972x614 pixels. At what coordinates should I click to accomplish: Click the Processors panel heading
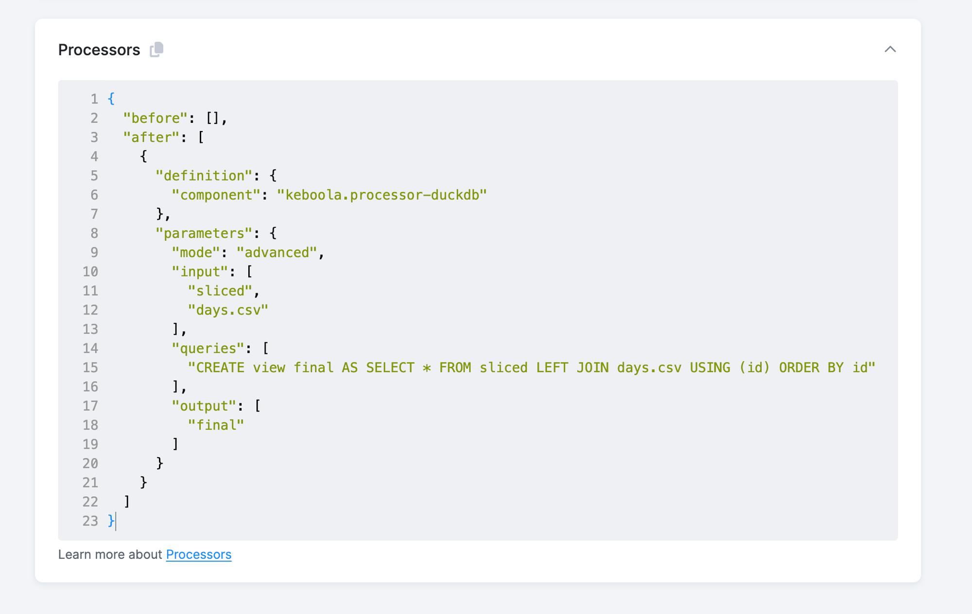99,49
